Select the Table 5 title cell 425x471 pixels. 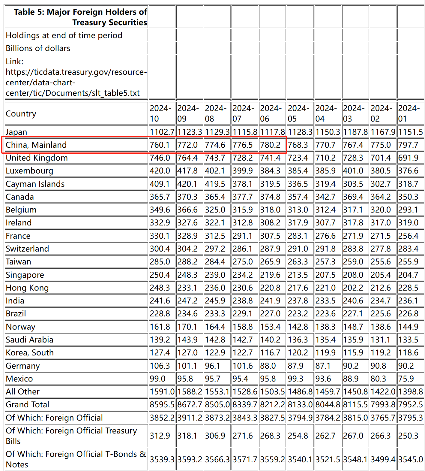(x=76, y=17)
